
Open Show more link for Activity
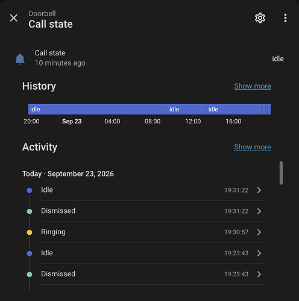point(253,147)
